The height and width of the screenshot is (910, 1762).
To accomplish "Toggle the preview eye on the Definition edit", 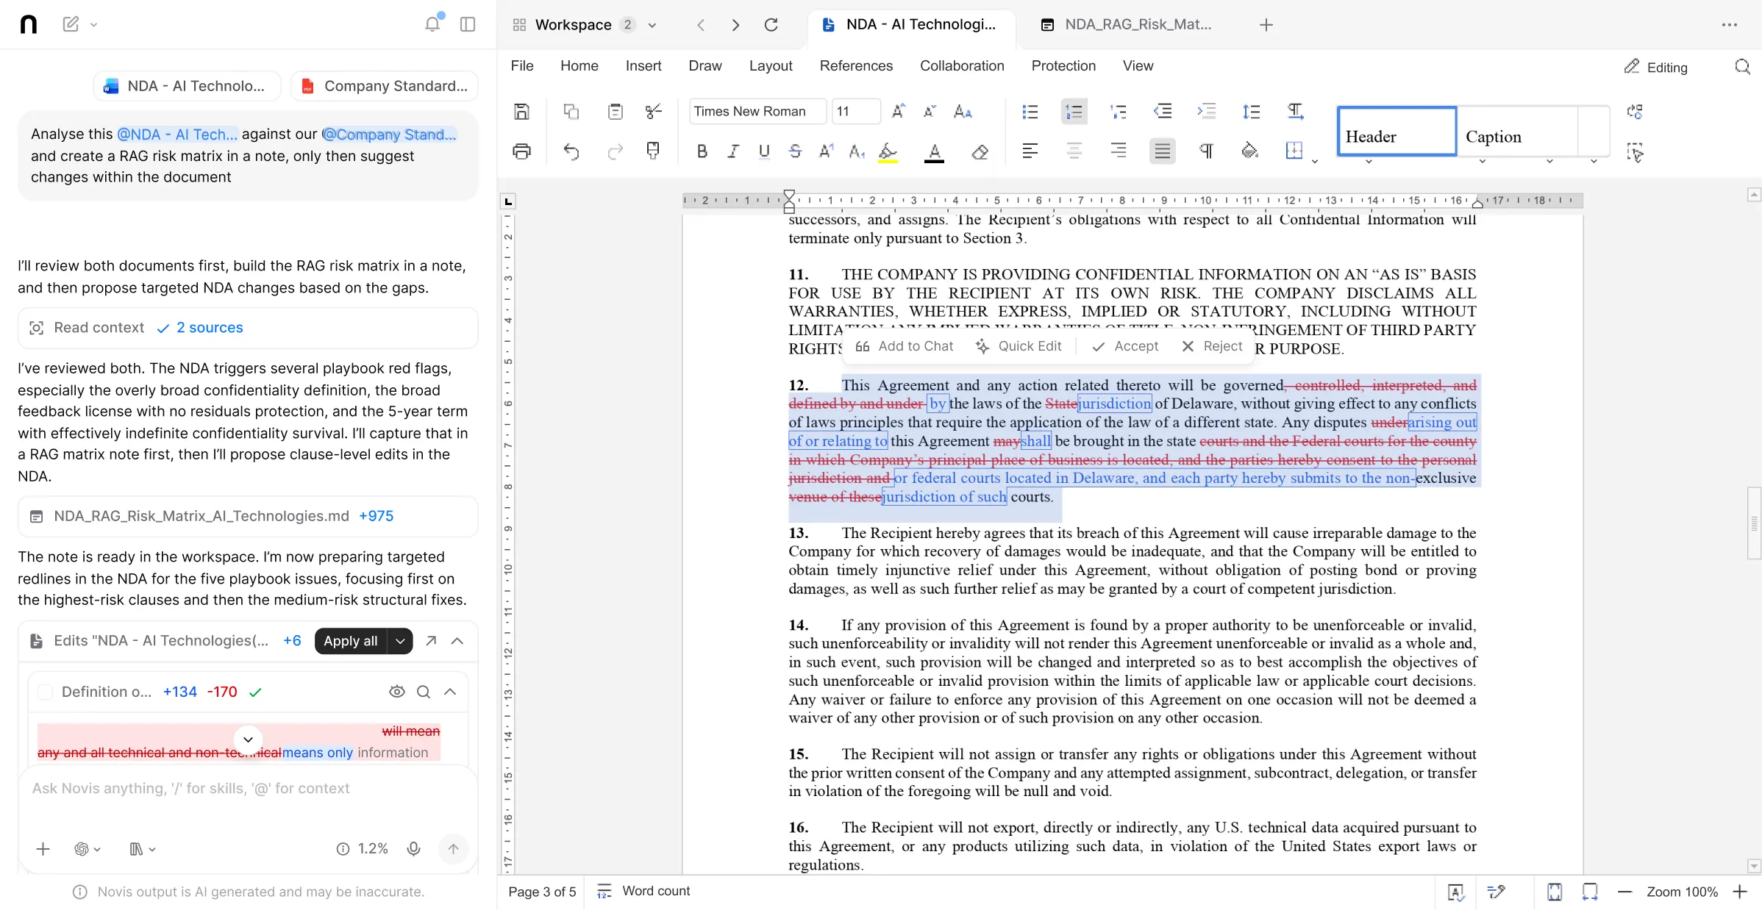I will tap(396, 692).
